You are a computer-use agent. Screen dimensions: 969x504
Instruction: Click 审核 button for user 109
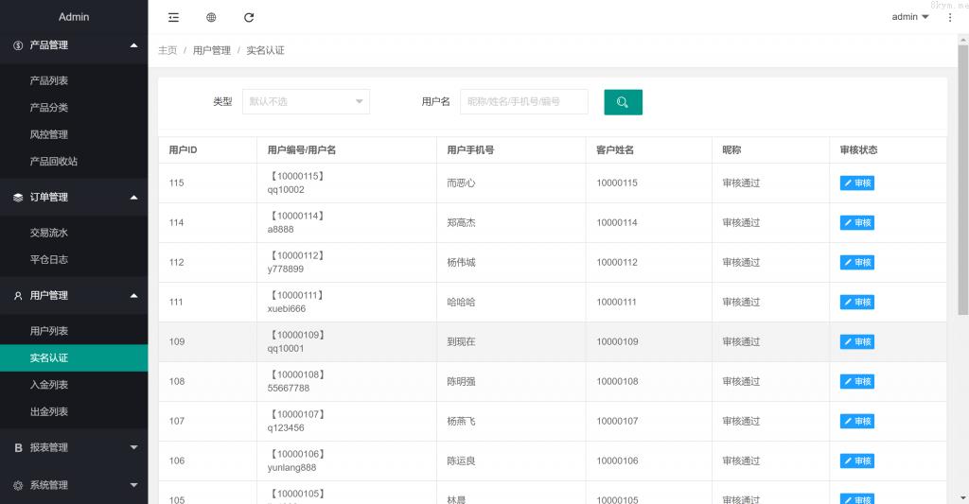856,342
